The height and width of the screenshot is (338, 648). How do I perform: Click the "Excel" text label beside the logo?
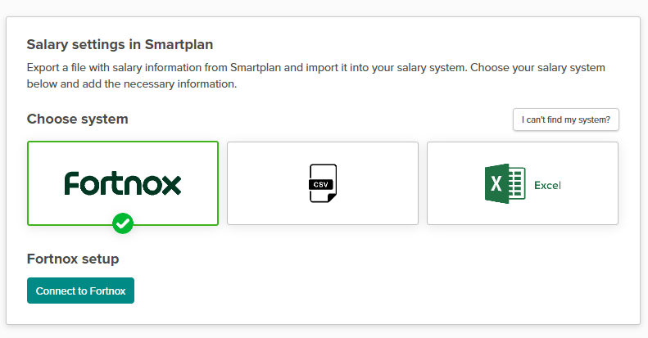pyautogui.click(x=547, y=185)
